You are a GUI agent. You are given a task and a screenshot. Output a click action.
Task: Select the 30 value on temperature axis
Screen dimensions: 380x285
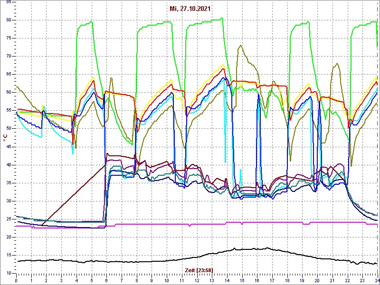pyautogui.click(x=9, y=201)
